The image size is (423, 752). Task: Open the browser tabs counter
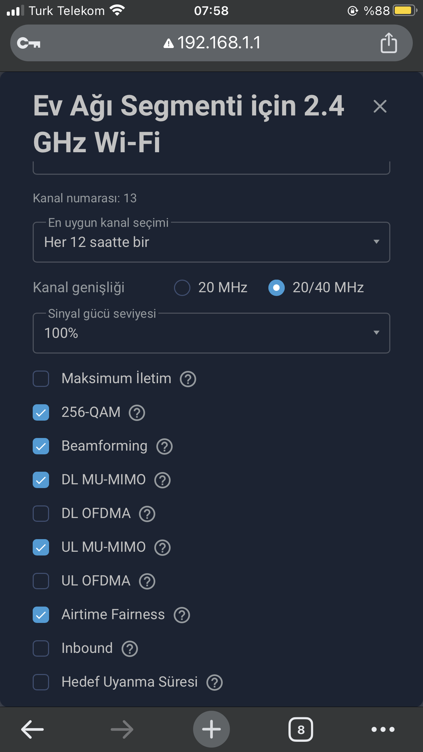301,730
